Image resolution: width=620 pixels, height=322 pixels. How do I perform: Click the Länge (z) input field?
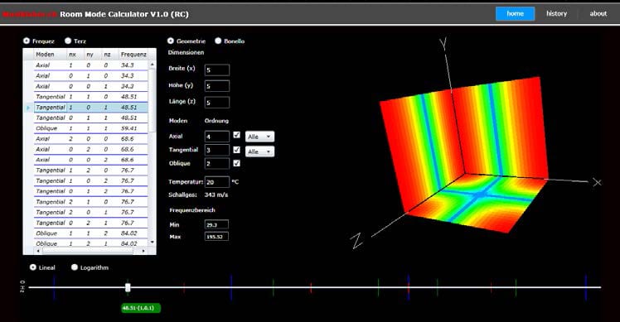pos(217,103)
